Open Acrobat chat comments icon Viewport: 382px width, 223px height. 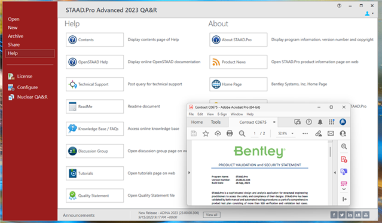click(x=298, y=122)
